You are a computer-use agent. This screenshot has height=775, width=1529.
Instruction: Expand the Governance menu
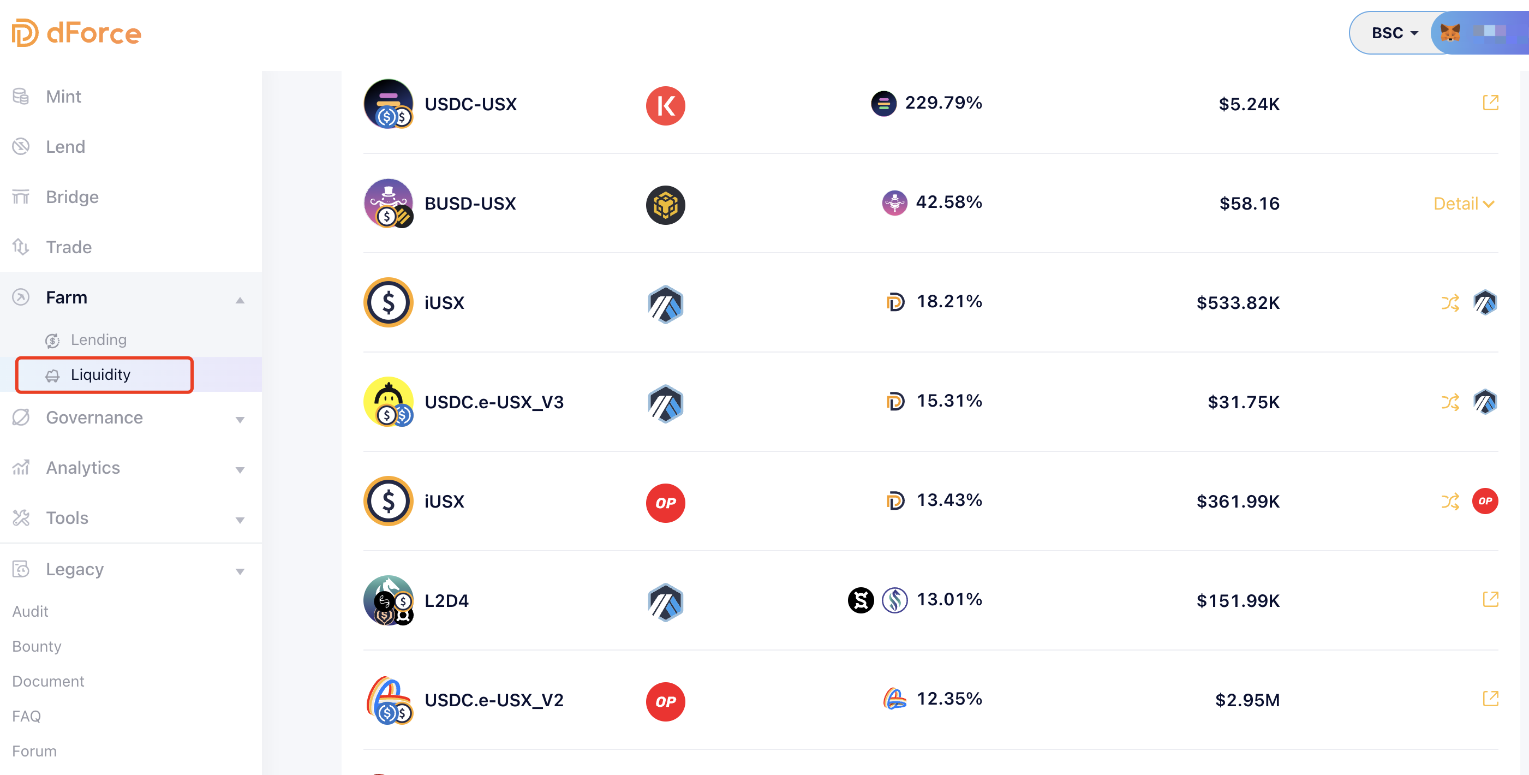click(240, 419)
